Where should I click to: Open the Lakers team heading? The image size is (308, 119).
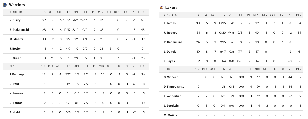coord(171,8)
